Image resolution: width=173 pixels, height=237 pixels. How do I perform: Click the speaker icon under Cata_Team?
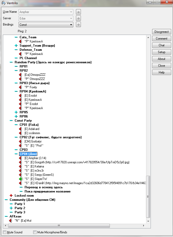click(x=20, y=41)
